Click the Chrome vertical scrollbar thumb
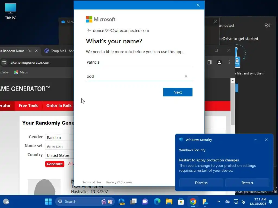278x208 pixels. coord(233,104)
